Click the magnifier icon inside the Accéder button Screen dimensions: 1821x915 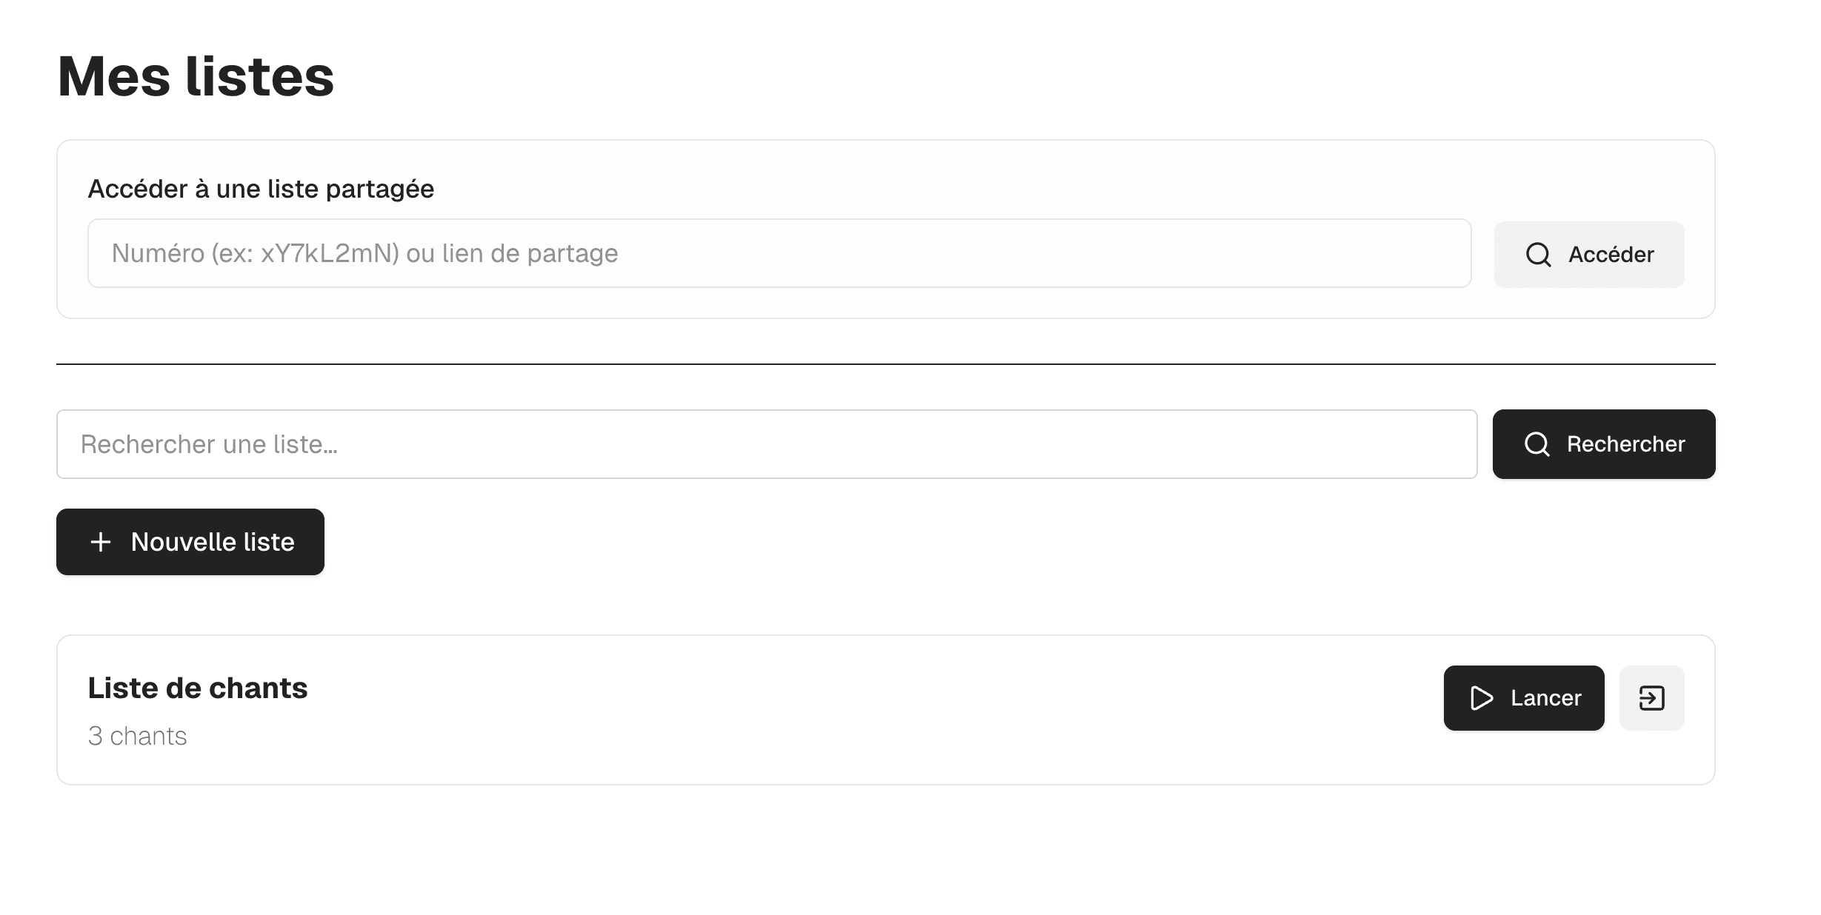tap(1539, 254)
